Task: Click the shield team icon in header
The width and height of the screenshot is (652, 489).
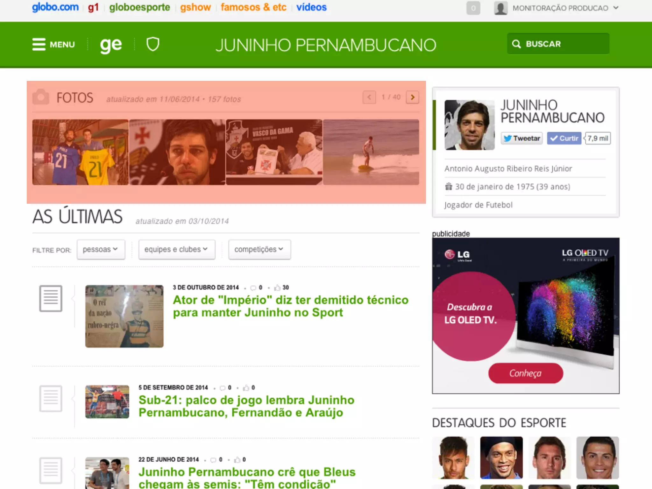Action: 152,44
